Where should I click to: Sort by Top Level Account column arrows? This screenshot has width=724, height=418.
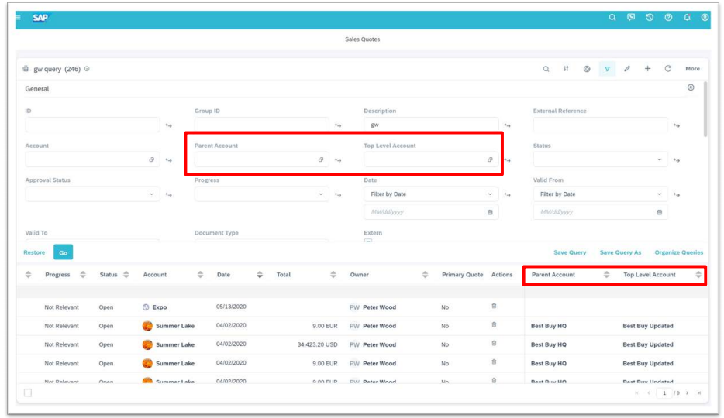tap(698, 275)
